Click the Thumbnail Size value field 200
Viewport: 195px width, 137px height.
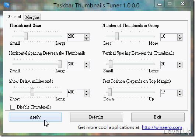[76, 37]
